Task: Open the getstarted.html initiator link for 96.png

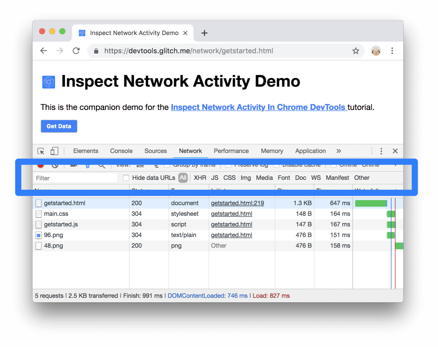Action: pos(232,235)
